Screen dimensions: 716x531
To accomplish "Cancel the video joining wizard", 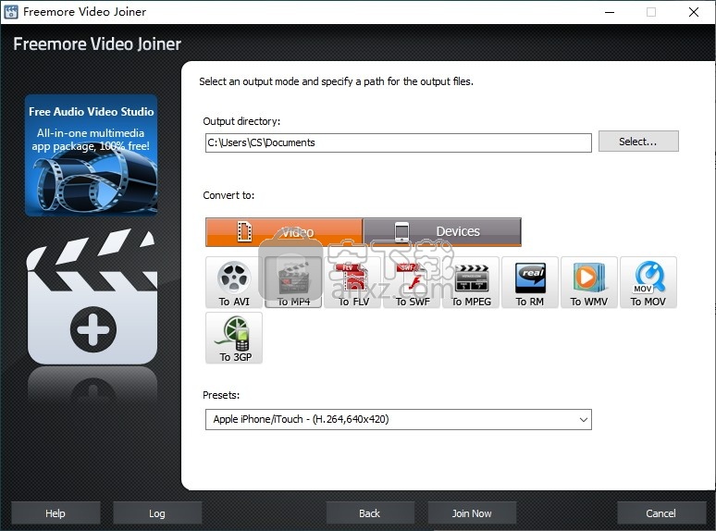I will 661,513.
